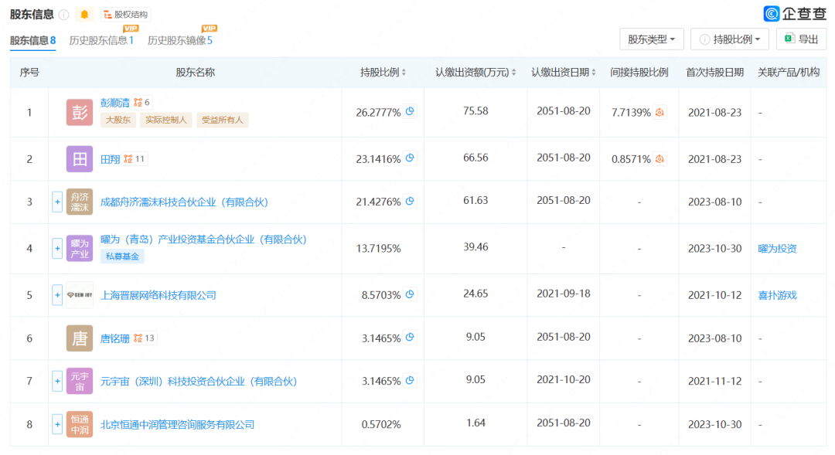This screenshot has height=455, width=835.
Task: Click the 曜为产业 company logo
Action: [80, 249]
